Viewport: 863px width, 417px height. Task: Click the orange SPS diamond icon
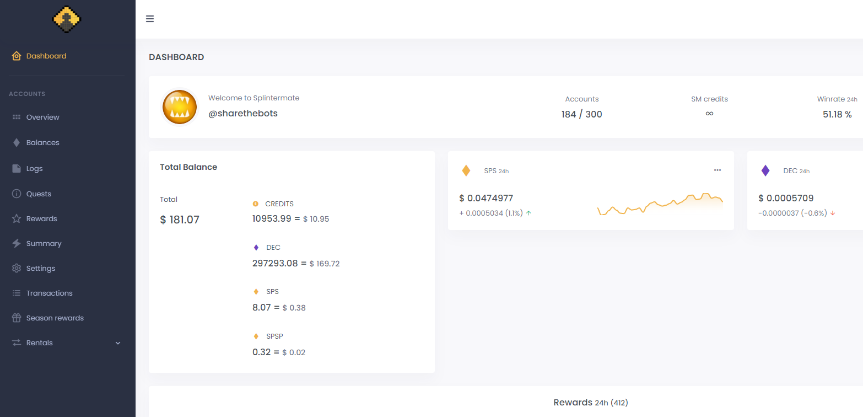[466, 171]
